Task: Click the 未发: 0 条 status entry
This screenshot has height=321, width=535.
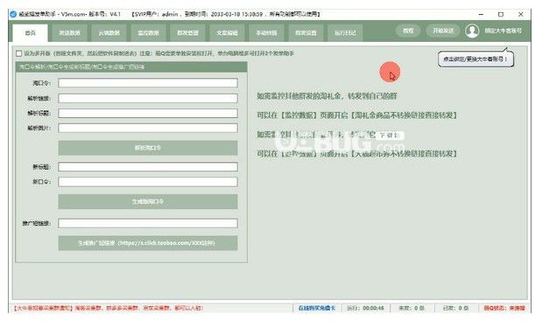Action: coord(412,308)
